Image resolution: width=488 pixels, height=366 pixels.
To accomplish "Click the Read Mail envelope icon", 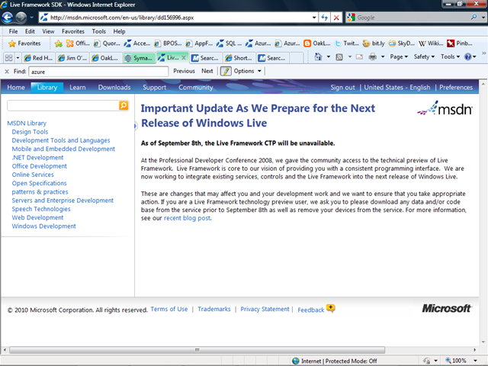I will point(359,57).
